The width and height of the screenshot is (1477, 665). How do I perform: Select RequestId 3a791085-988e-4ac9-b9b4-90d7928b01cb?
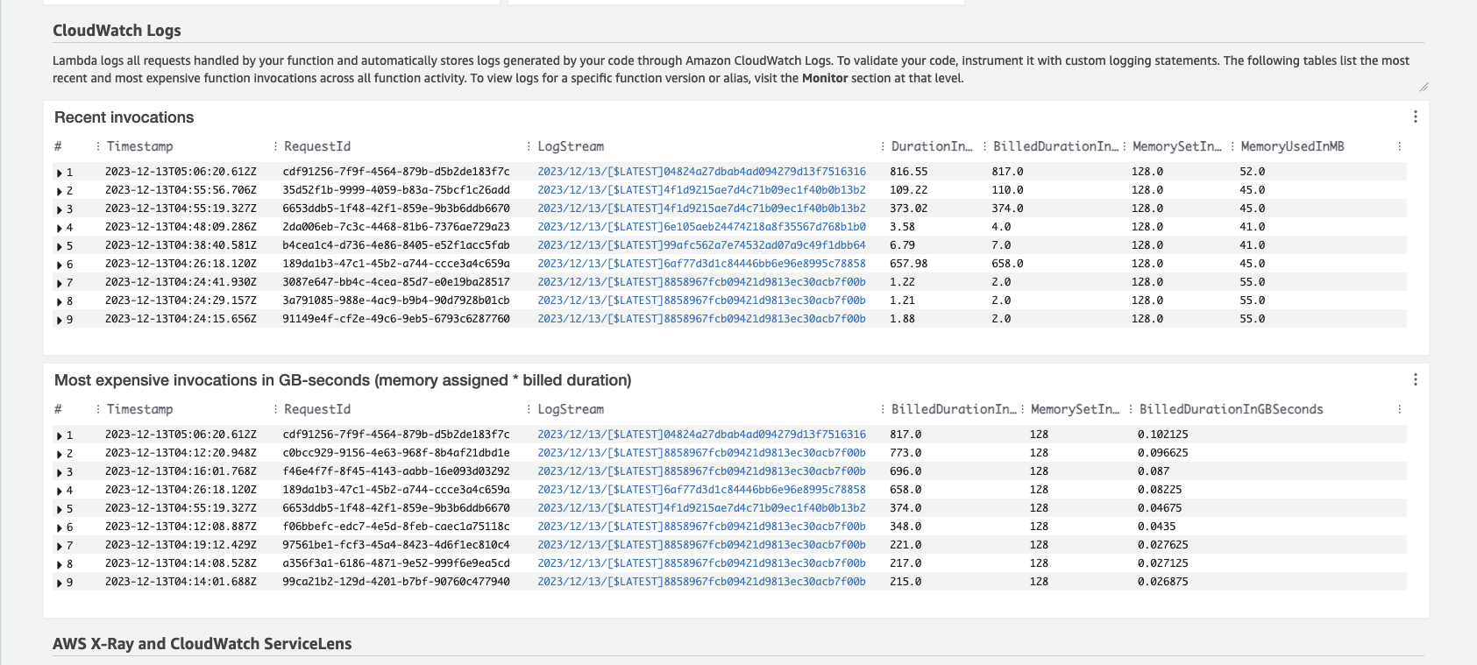396,301
